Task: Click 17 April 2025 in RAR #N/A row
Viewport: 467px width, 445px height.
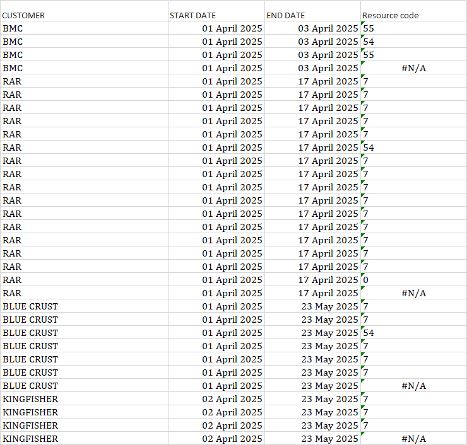Action: 312,293
